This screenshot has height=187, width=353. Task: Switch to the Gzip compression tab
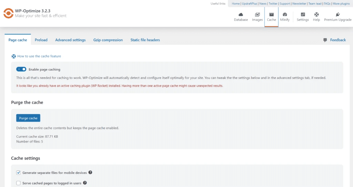click(x=108, y=40)
